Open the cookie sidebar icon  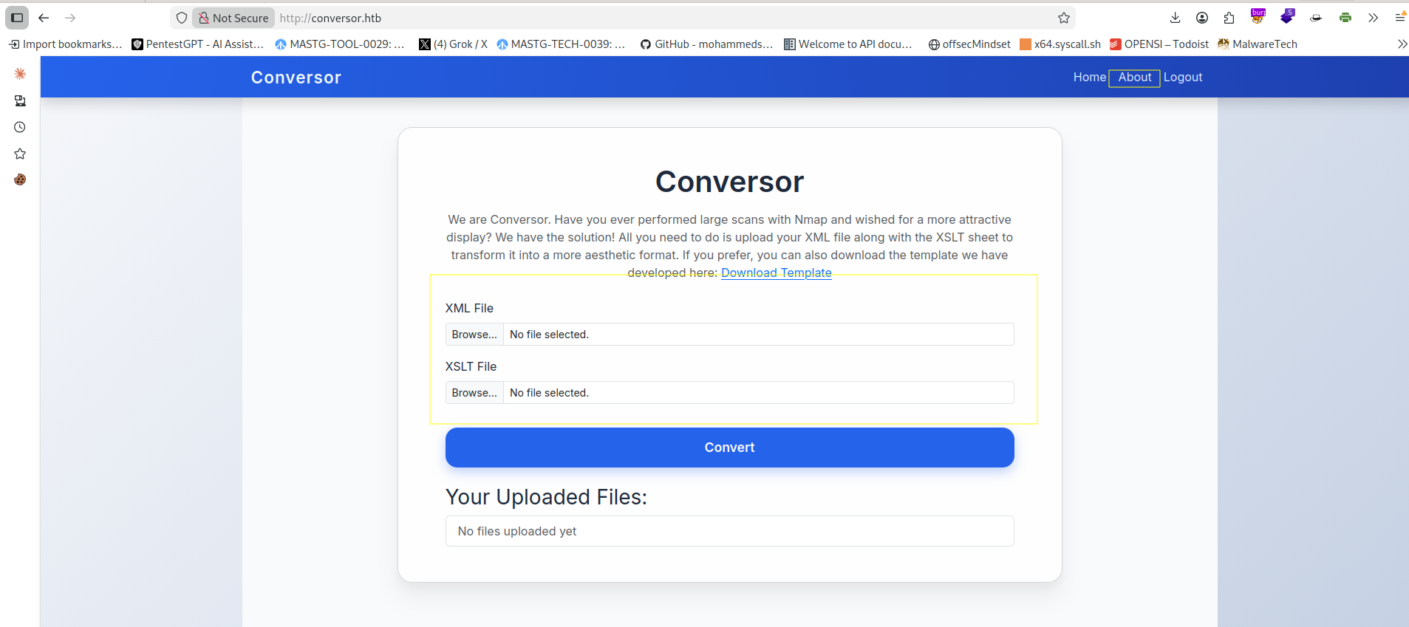(x=20, y=179)
